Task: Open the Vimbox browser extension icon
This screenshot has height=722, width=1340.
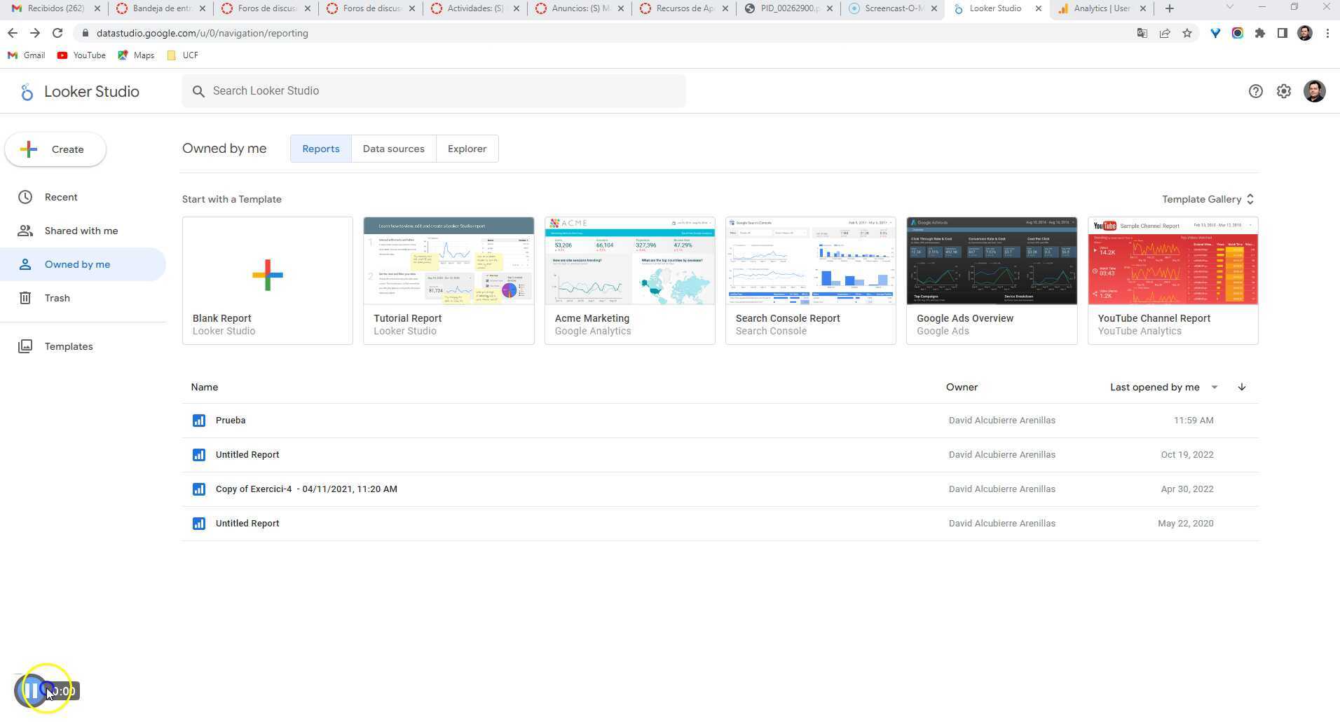Action: (x=1215, y=33)
